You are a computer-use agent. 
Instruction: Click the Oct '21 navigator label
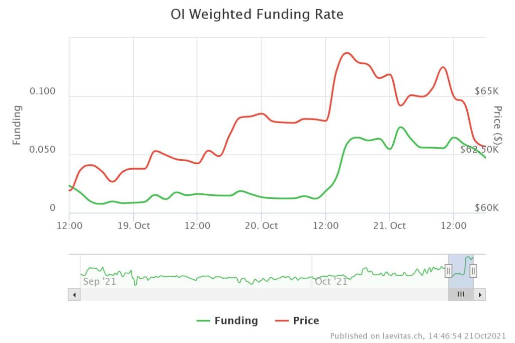pyautogui.click(x=331, y=281)
